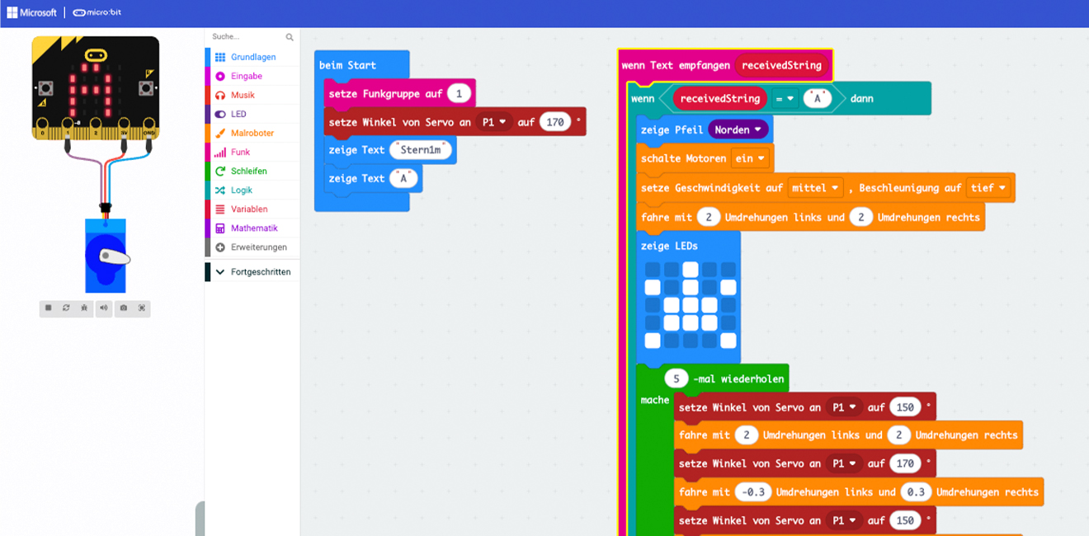Open the Grundlagen block category

pos(253,57)
